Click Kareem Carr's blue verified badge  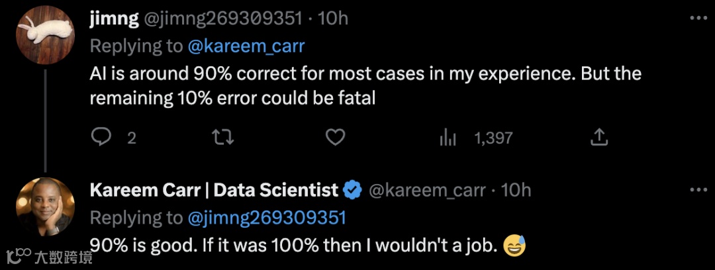click(x=352, y=191)
